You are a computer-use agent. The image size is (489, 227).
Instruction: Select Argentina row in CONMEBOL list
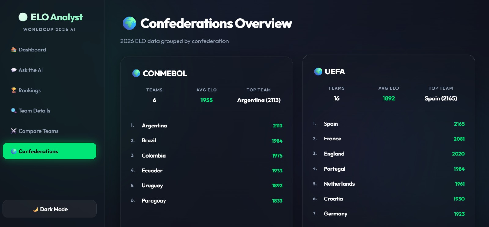coord(207,126)
